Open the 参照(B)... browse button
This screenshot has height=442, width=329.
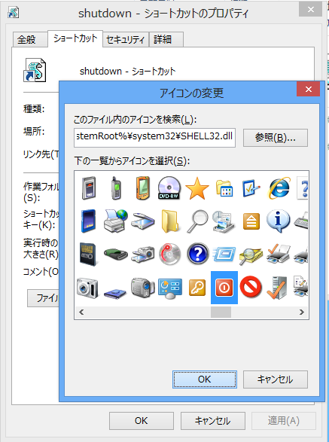tap(275, 138)
